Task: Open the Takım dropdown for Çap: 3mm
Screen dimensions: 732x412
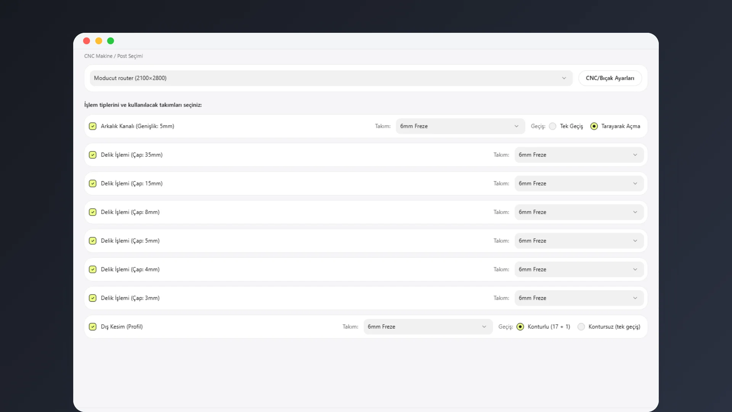Action: coord(579,298)
